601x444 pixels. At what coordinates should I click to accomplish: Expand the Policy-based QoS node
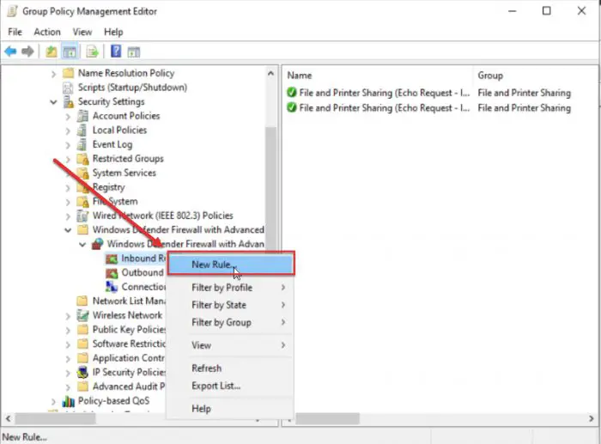pos(53,401)
